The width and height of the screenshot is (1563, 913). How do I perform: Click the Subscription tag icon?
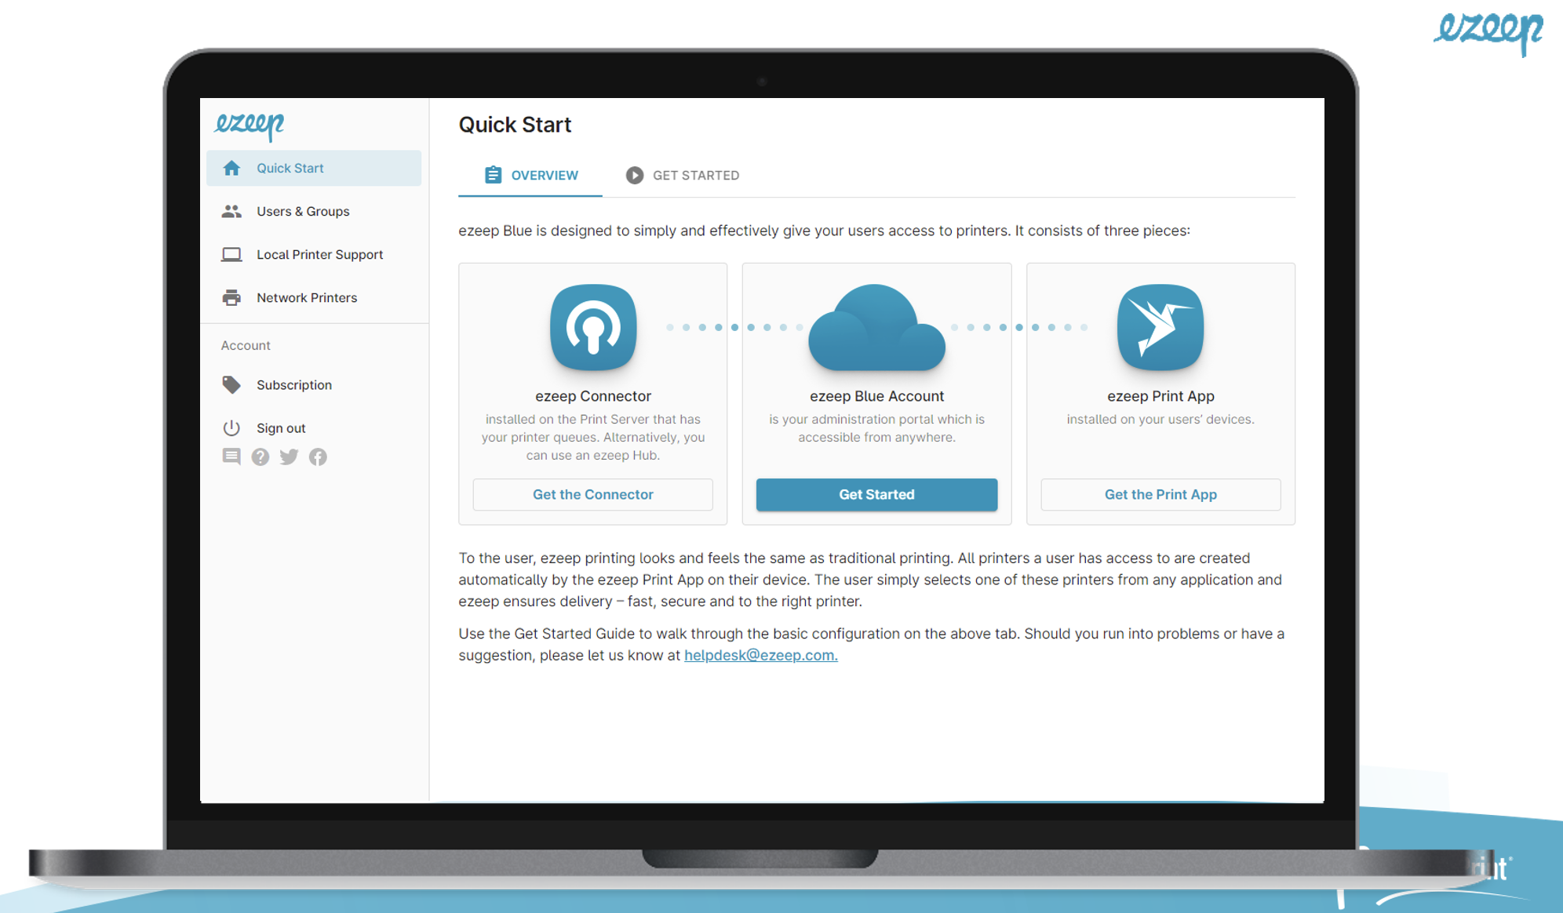click(x=231, y=385)
